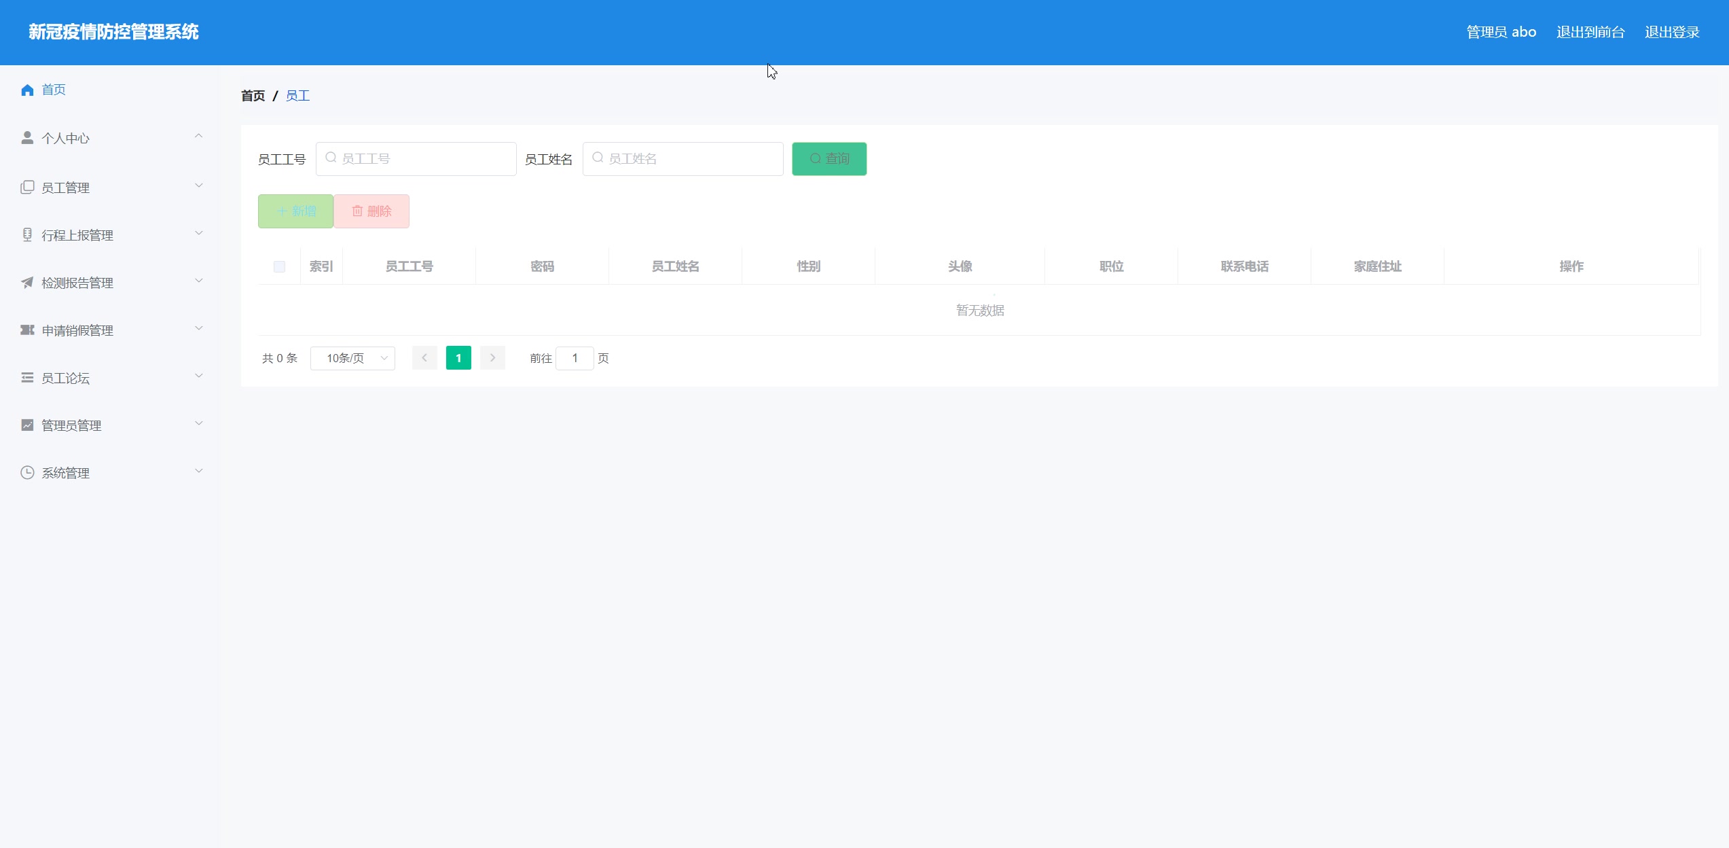Expand the 行程上报管理 chevron
Image resolution: width=1729 pixels, height=848 pixels.
point(198,233)
